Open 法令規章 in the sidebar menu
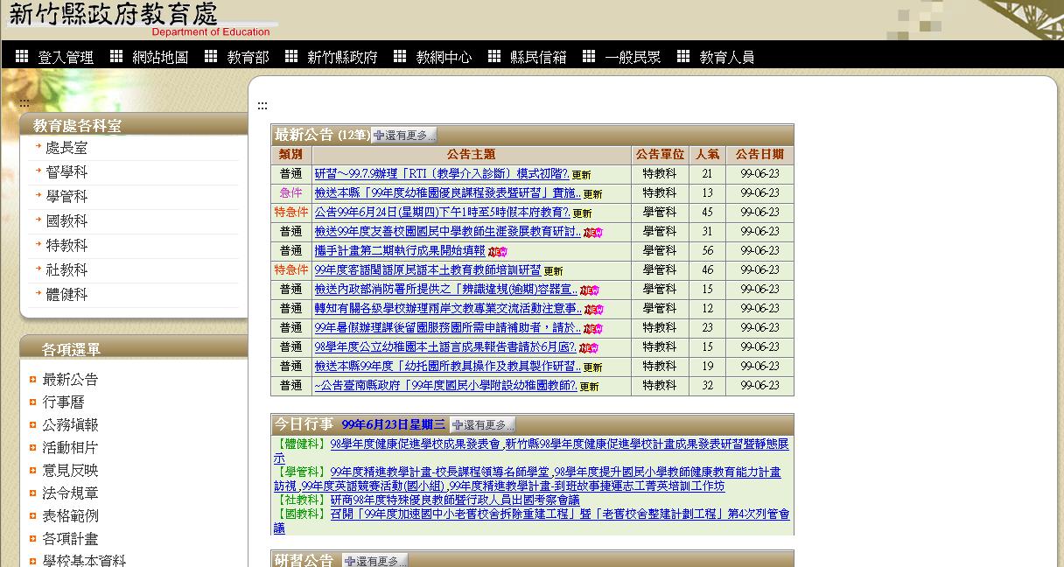The image size is (1064, 567). (70, 493)
